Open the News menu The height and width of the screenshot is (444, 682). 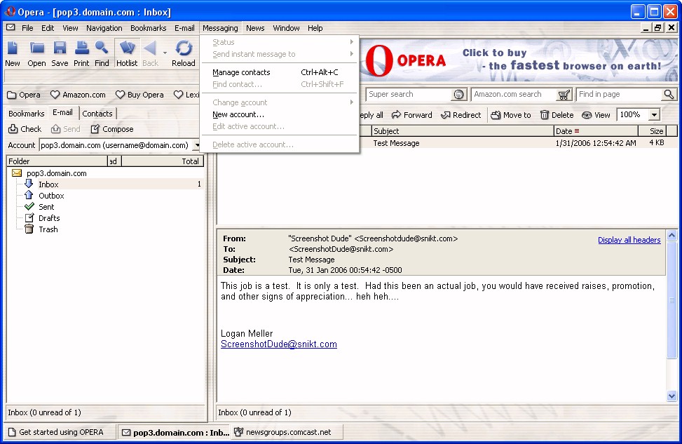pyautogui.click(x=255, y=28)
